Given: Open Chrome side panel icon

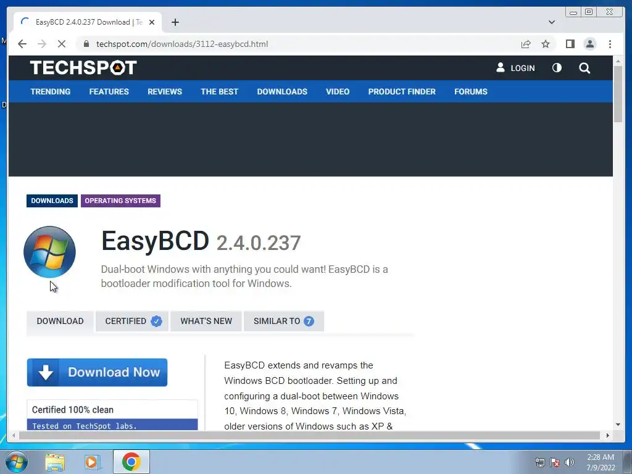Looking at the screenshot, I should click(x=570, y=44).
